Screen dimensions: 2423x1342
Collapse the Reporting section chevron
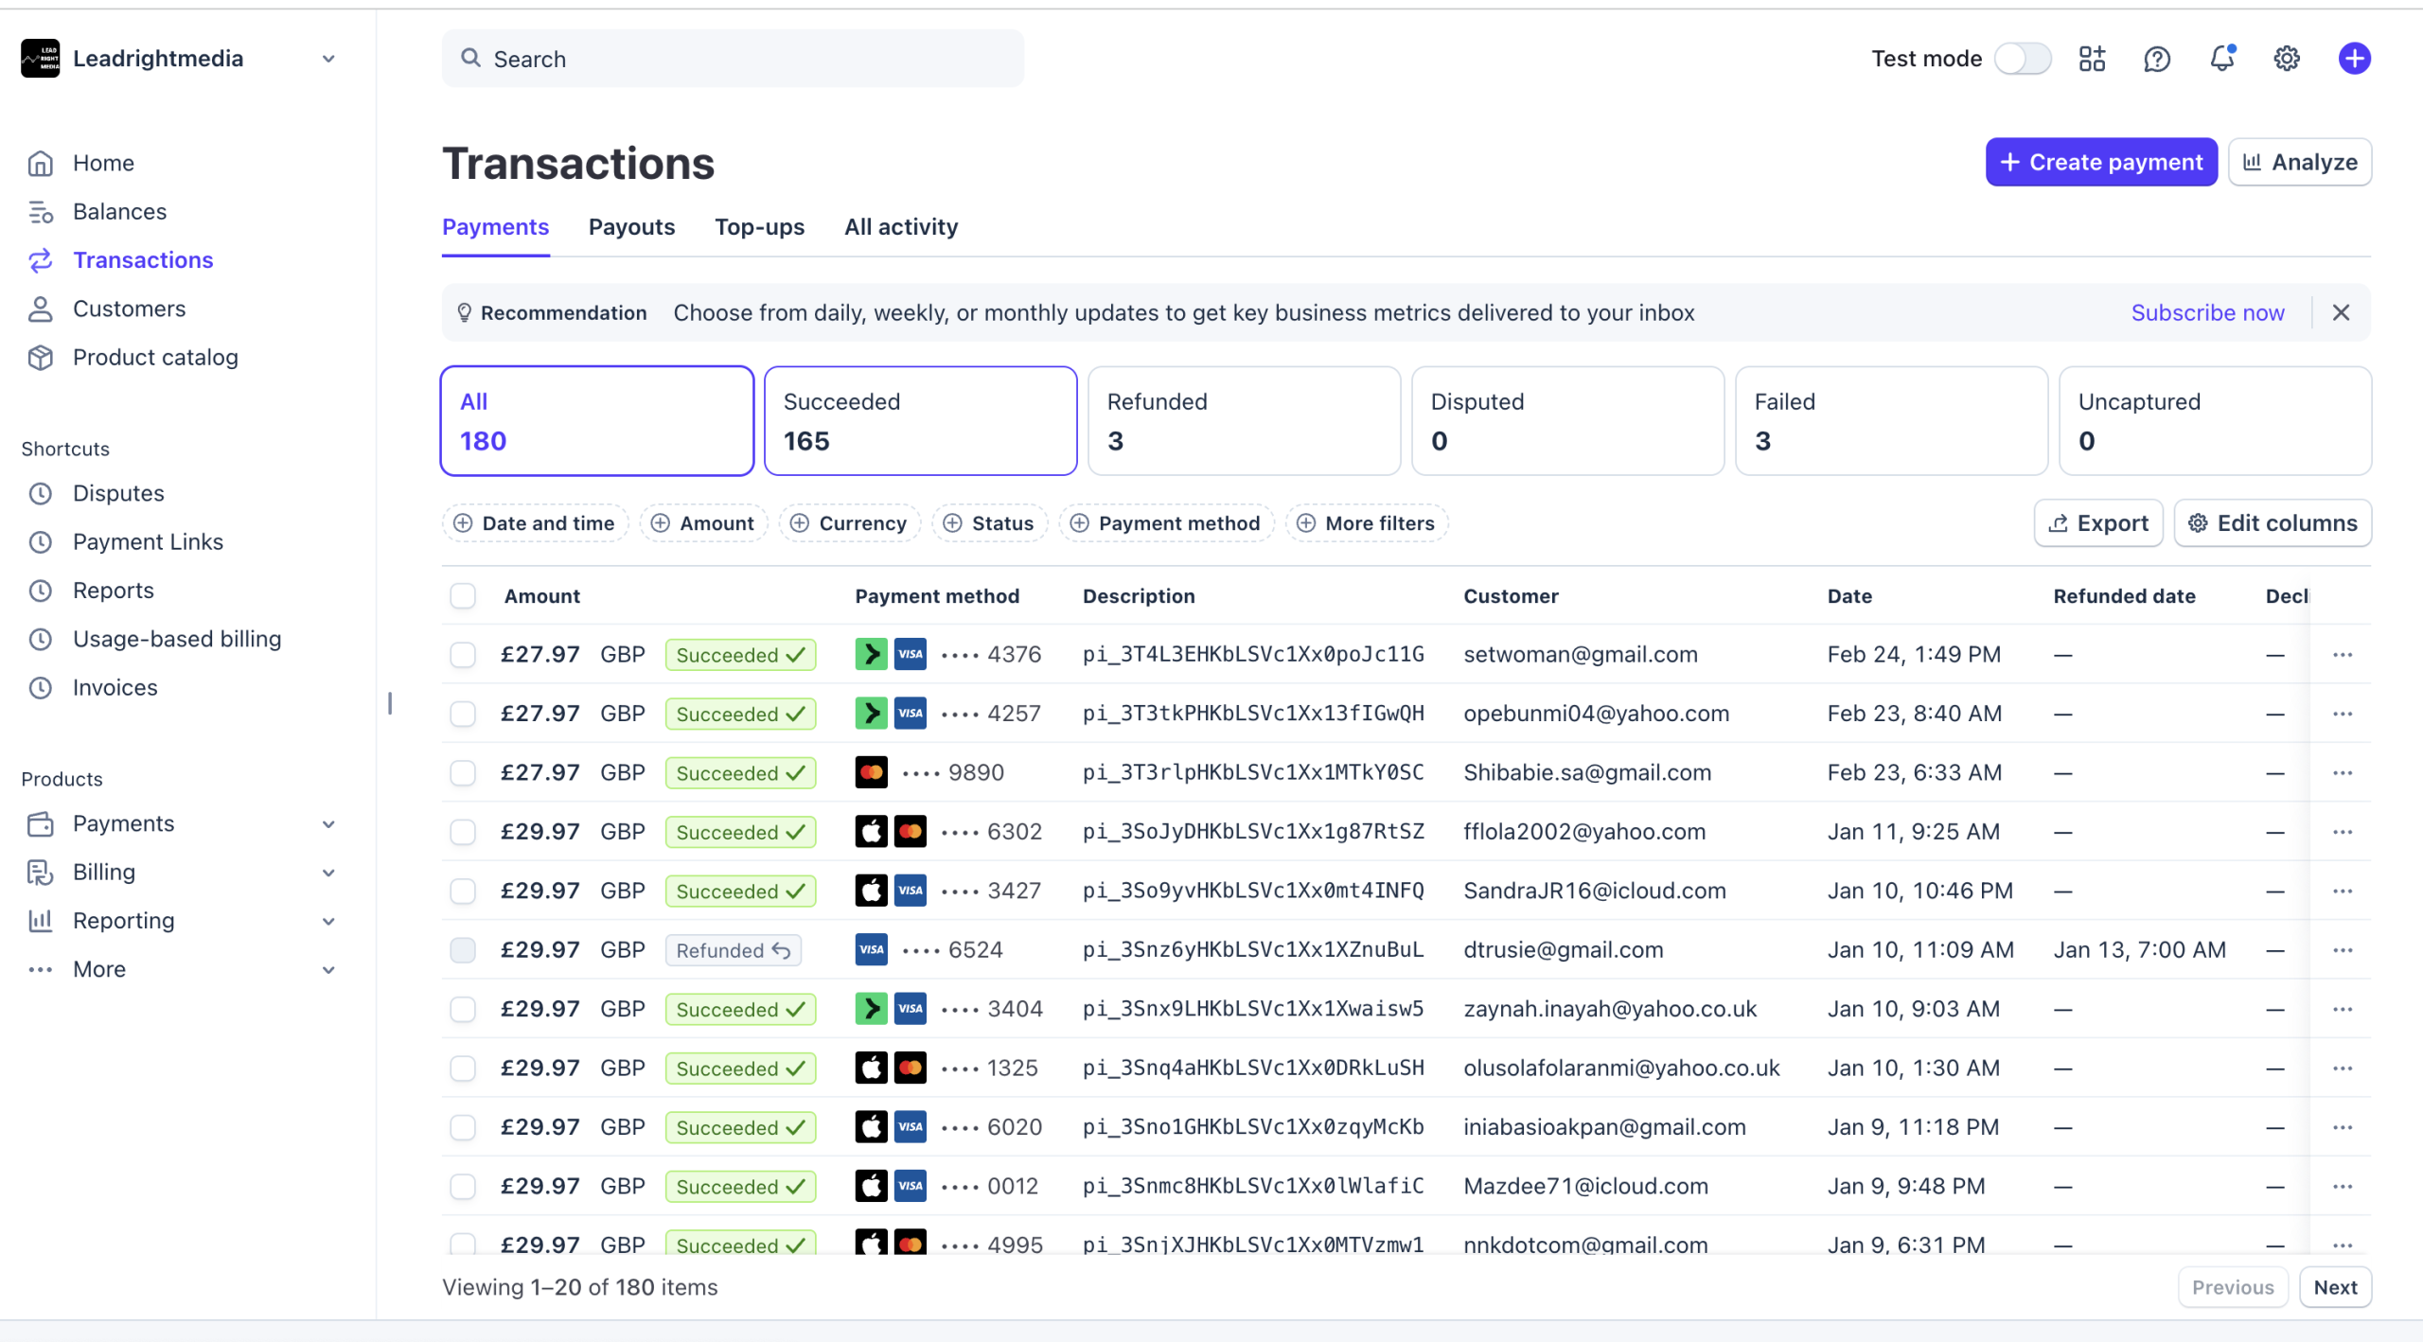pyautogui.click(x=328, y=920)
